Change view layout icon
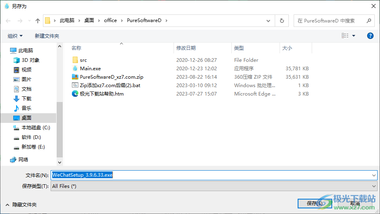The height and width of the screenshot is (214, 380). point(345,36)
